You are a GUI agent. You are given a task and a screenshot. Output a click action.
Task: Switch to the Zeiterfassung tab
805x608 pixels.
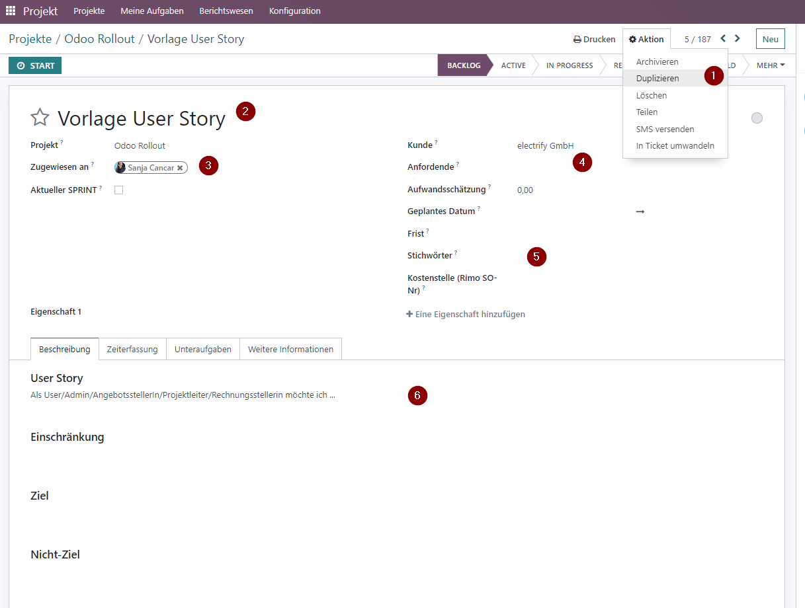click(132, 349)
